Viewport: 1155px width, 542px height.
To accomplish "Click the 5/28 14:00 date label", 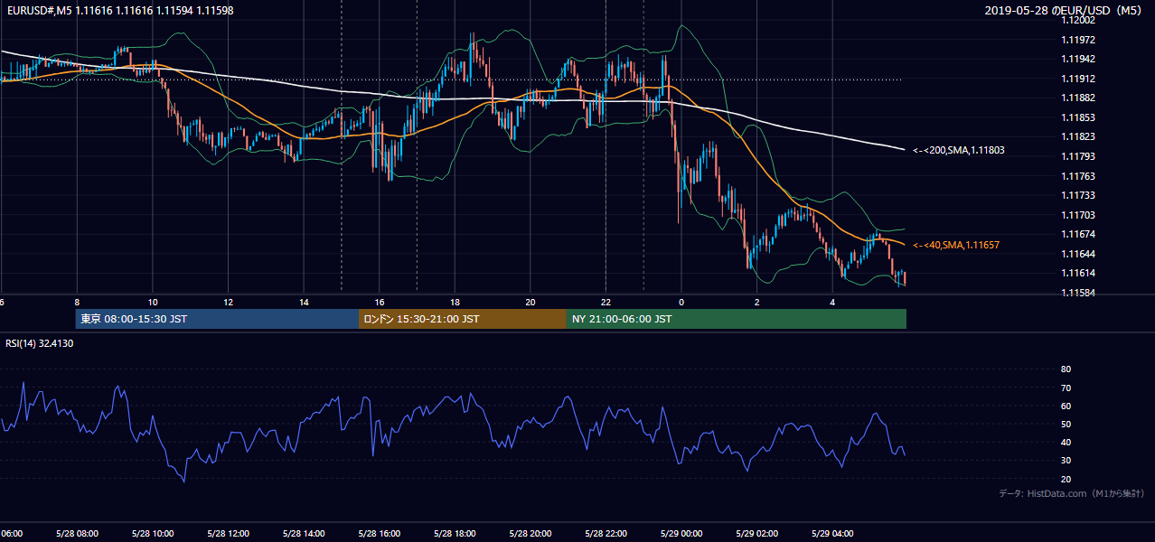I will coord(302,534).
